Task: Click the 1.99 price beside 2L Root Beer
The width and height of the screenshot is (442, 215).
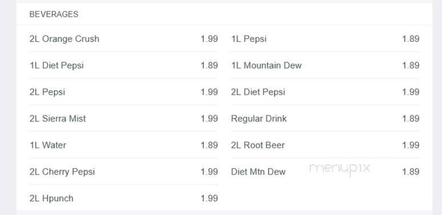Action: [x=411, y=145]
